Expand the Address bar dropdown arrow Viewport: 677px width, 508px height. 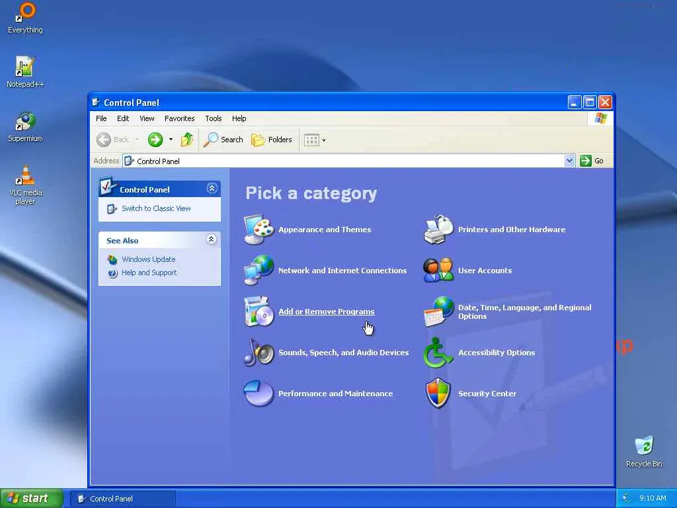[x=569, y=161]
